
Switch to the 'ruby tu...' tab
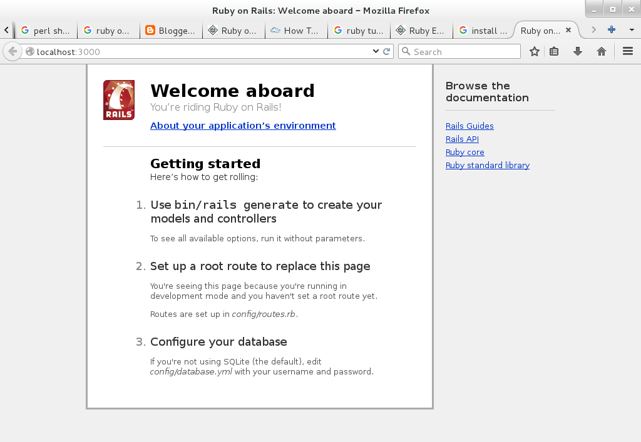pos(359,30)
